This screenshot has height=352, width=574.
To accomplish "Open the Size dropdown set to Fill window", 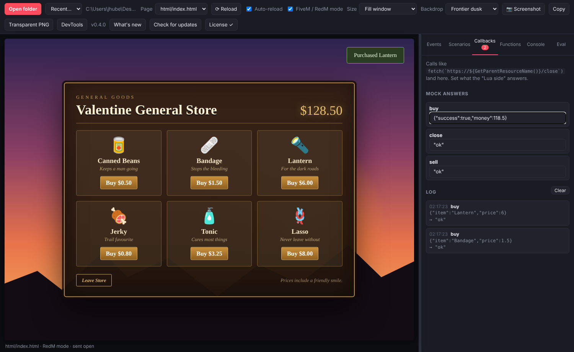I will 388,9.
